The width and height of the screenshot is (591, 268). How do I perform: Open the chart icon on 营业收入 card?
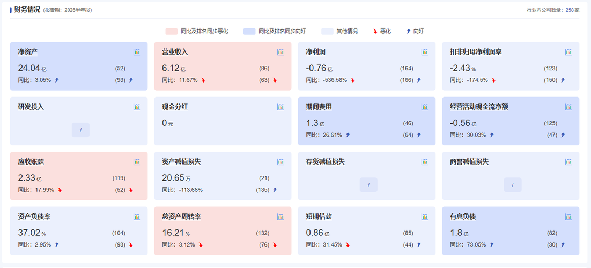pos(280,52)
